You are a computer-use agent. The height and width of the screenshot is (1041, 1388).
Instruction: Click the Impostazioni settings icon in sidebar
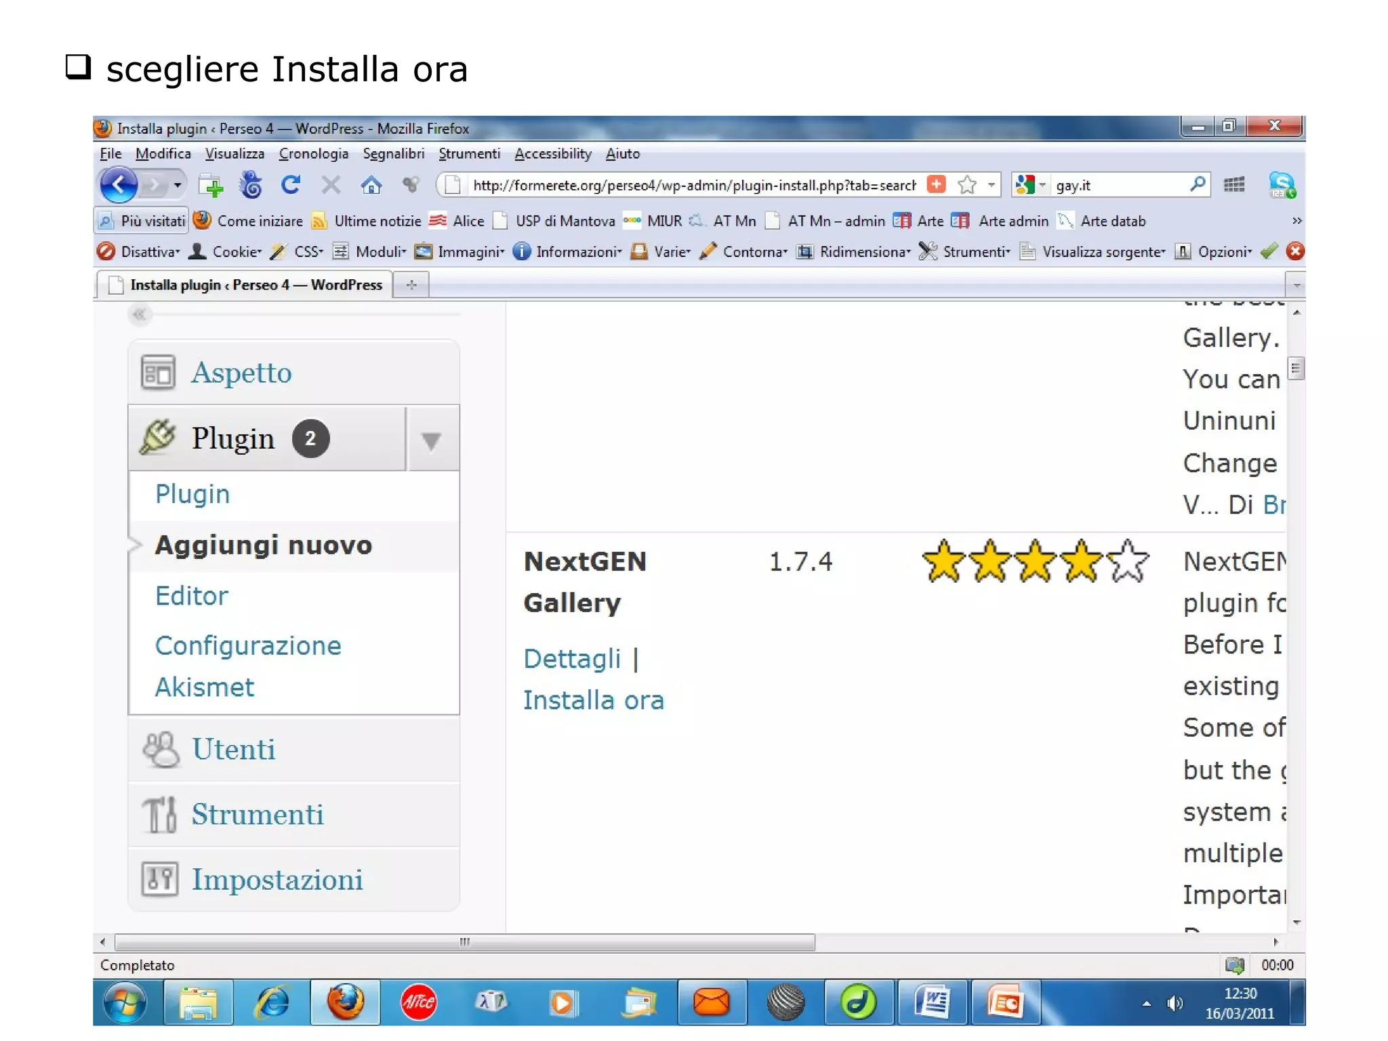pyautogui.click(x=160, y=879)
